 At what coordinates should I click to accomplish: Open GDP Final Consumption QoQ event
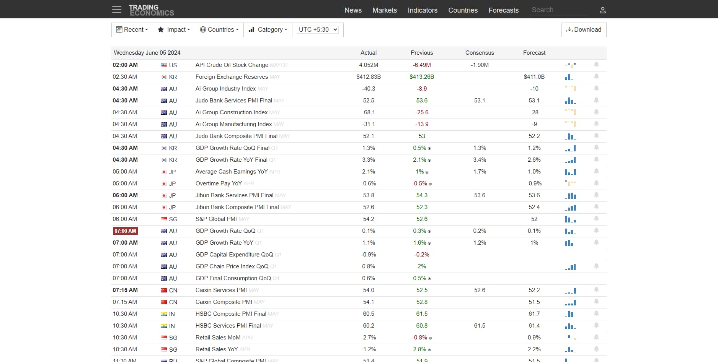[233, 278]
